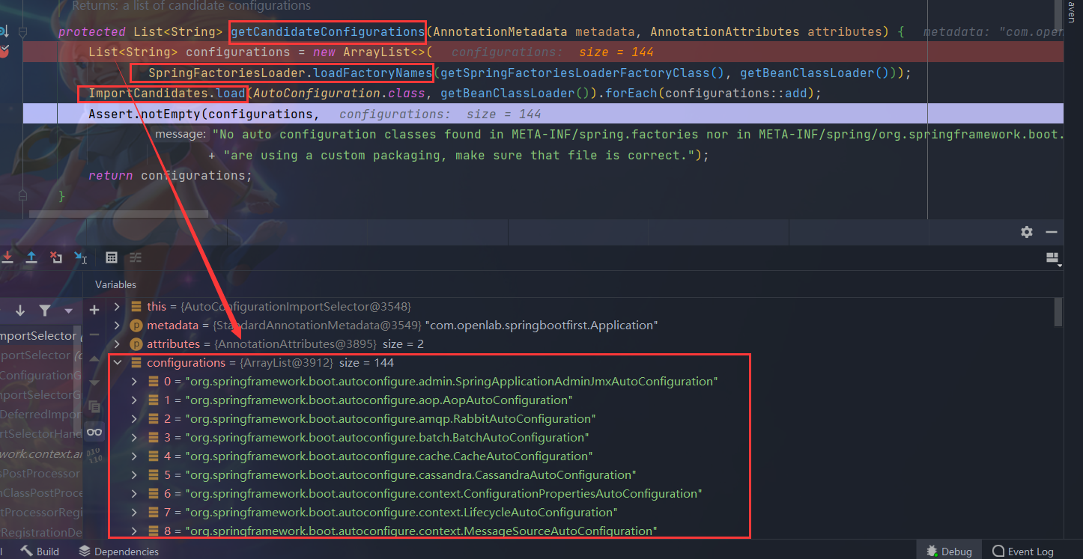The width and height of the screenshot is (1083, 559).
Task: Expand element 4 CacheAutoConfiguration
Action: 134,456
